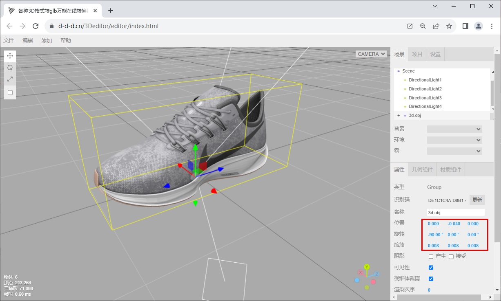The image size is (501, 301).
Task: Enable cast shadow (产生) checkbox
Action: click(x=431, y=256)
